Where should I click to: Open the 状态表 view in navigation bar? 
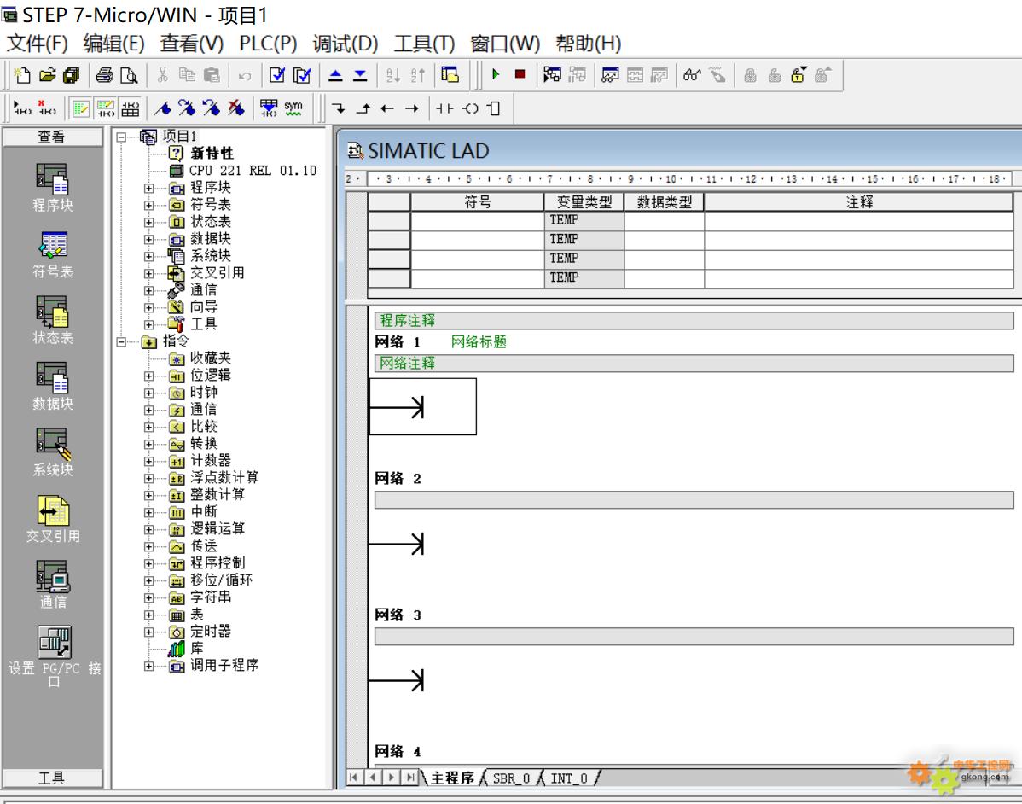pyautogui.click(x=52, y=320)
